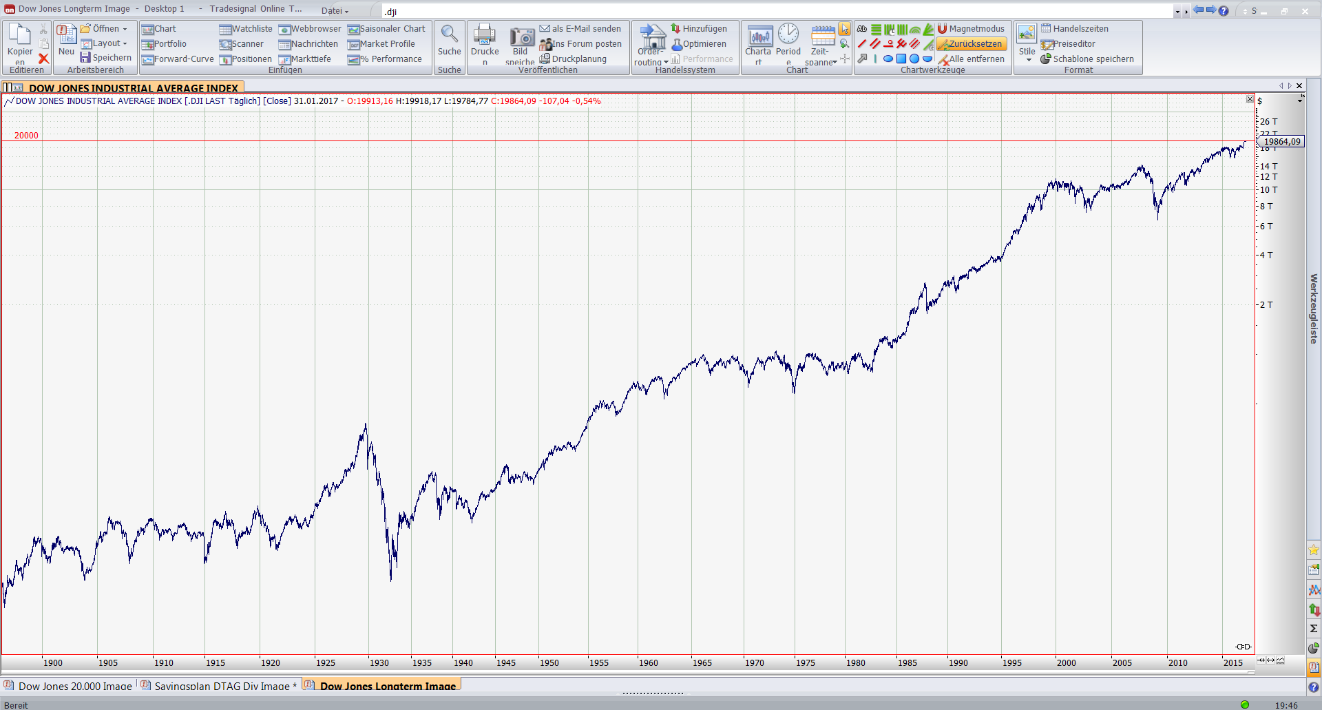Pick the blue rectangle drawing tool
The height and width of the screenshot is (710, 1322).
(901, 59)
